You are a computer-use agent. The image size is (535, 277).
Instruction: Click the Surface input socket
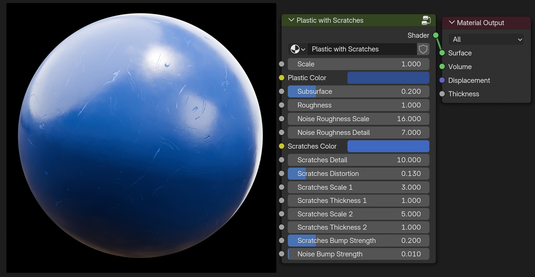(x=442, y=53)
